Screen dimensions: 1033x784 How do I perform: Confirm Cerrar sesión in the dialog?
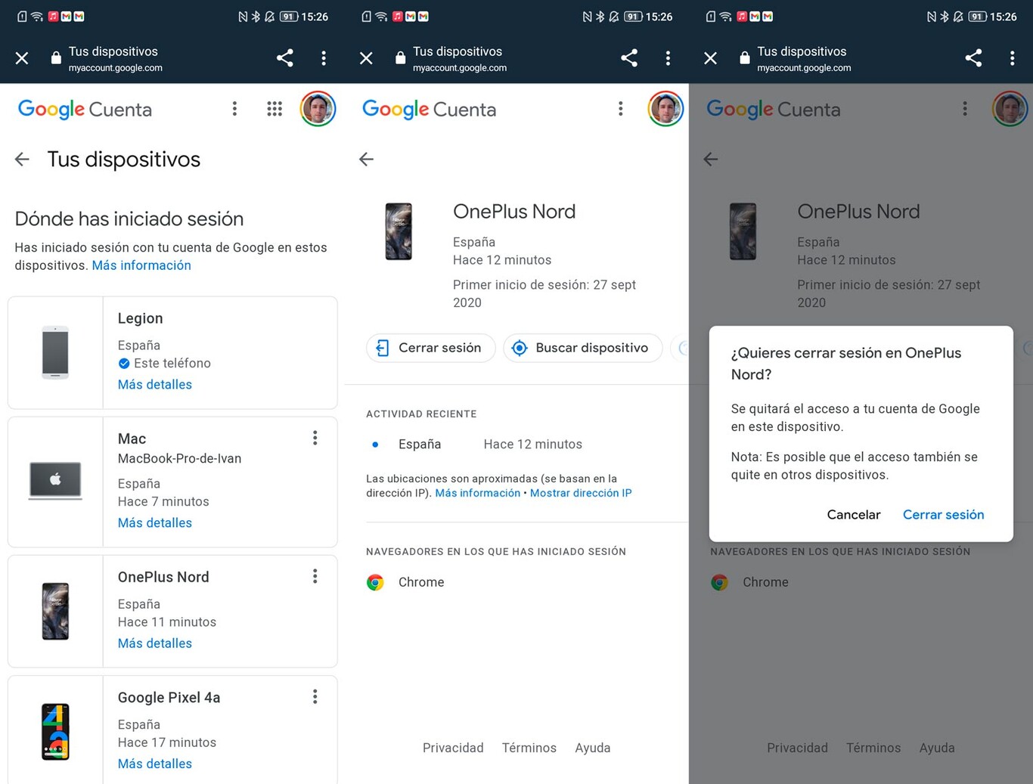tap(943, 514)
